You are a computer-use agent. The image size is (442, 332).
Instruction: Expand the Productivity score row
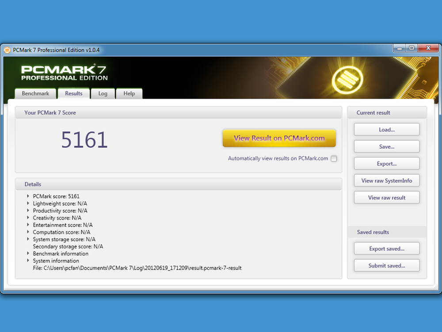click(28, 210)
